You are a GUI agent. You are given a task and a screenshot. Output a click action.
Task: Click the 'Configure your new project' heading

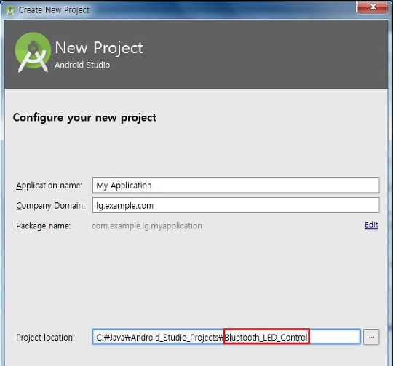point(84,118)
